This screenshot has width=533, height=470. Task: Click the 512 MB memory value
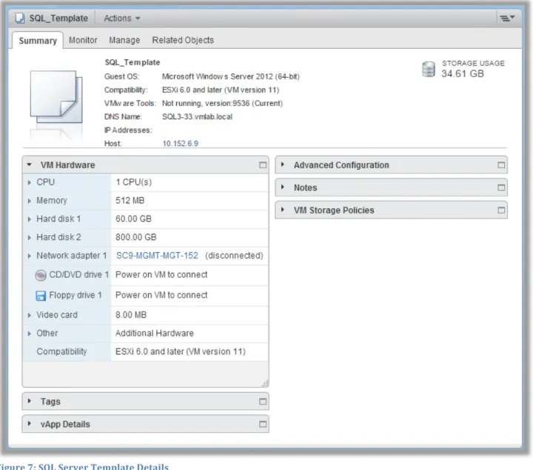tap(130, 200)
